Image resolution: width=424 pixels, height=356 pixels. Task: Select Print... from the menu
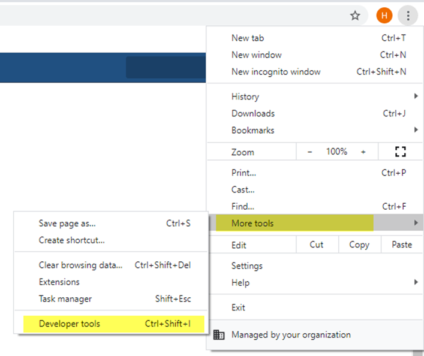click(x=315, y=173)
